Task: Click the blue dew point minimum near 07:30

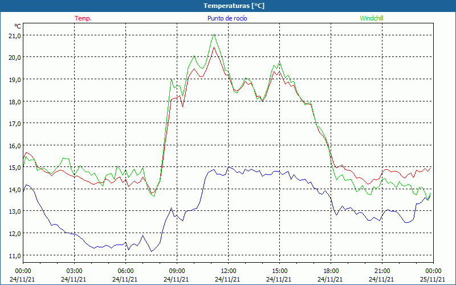Action: coord(151,251)
